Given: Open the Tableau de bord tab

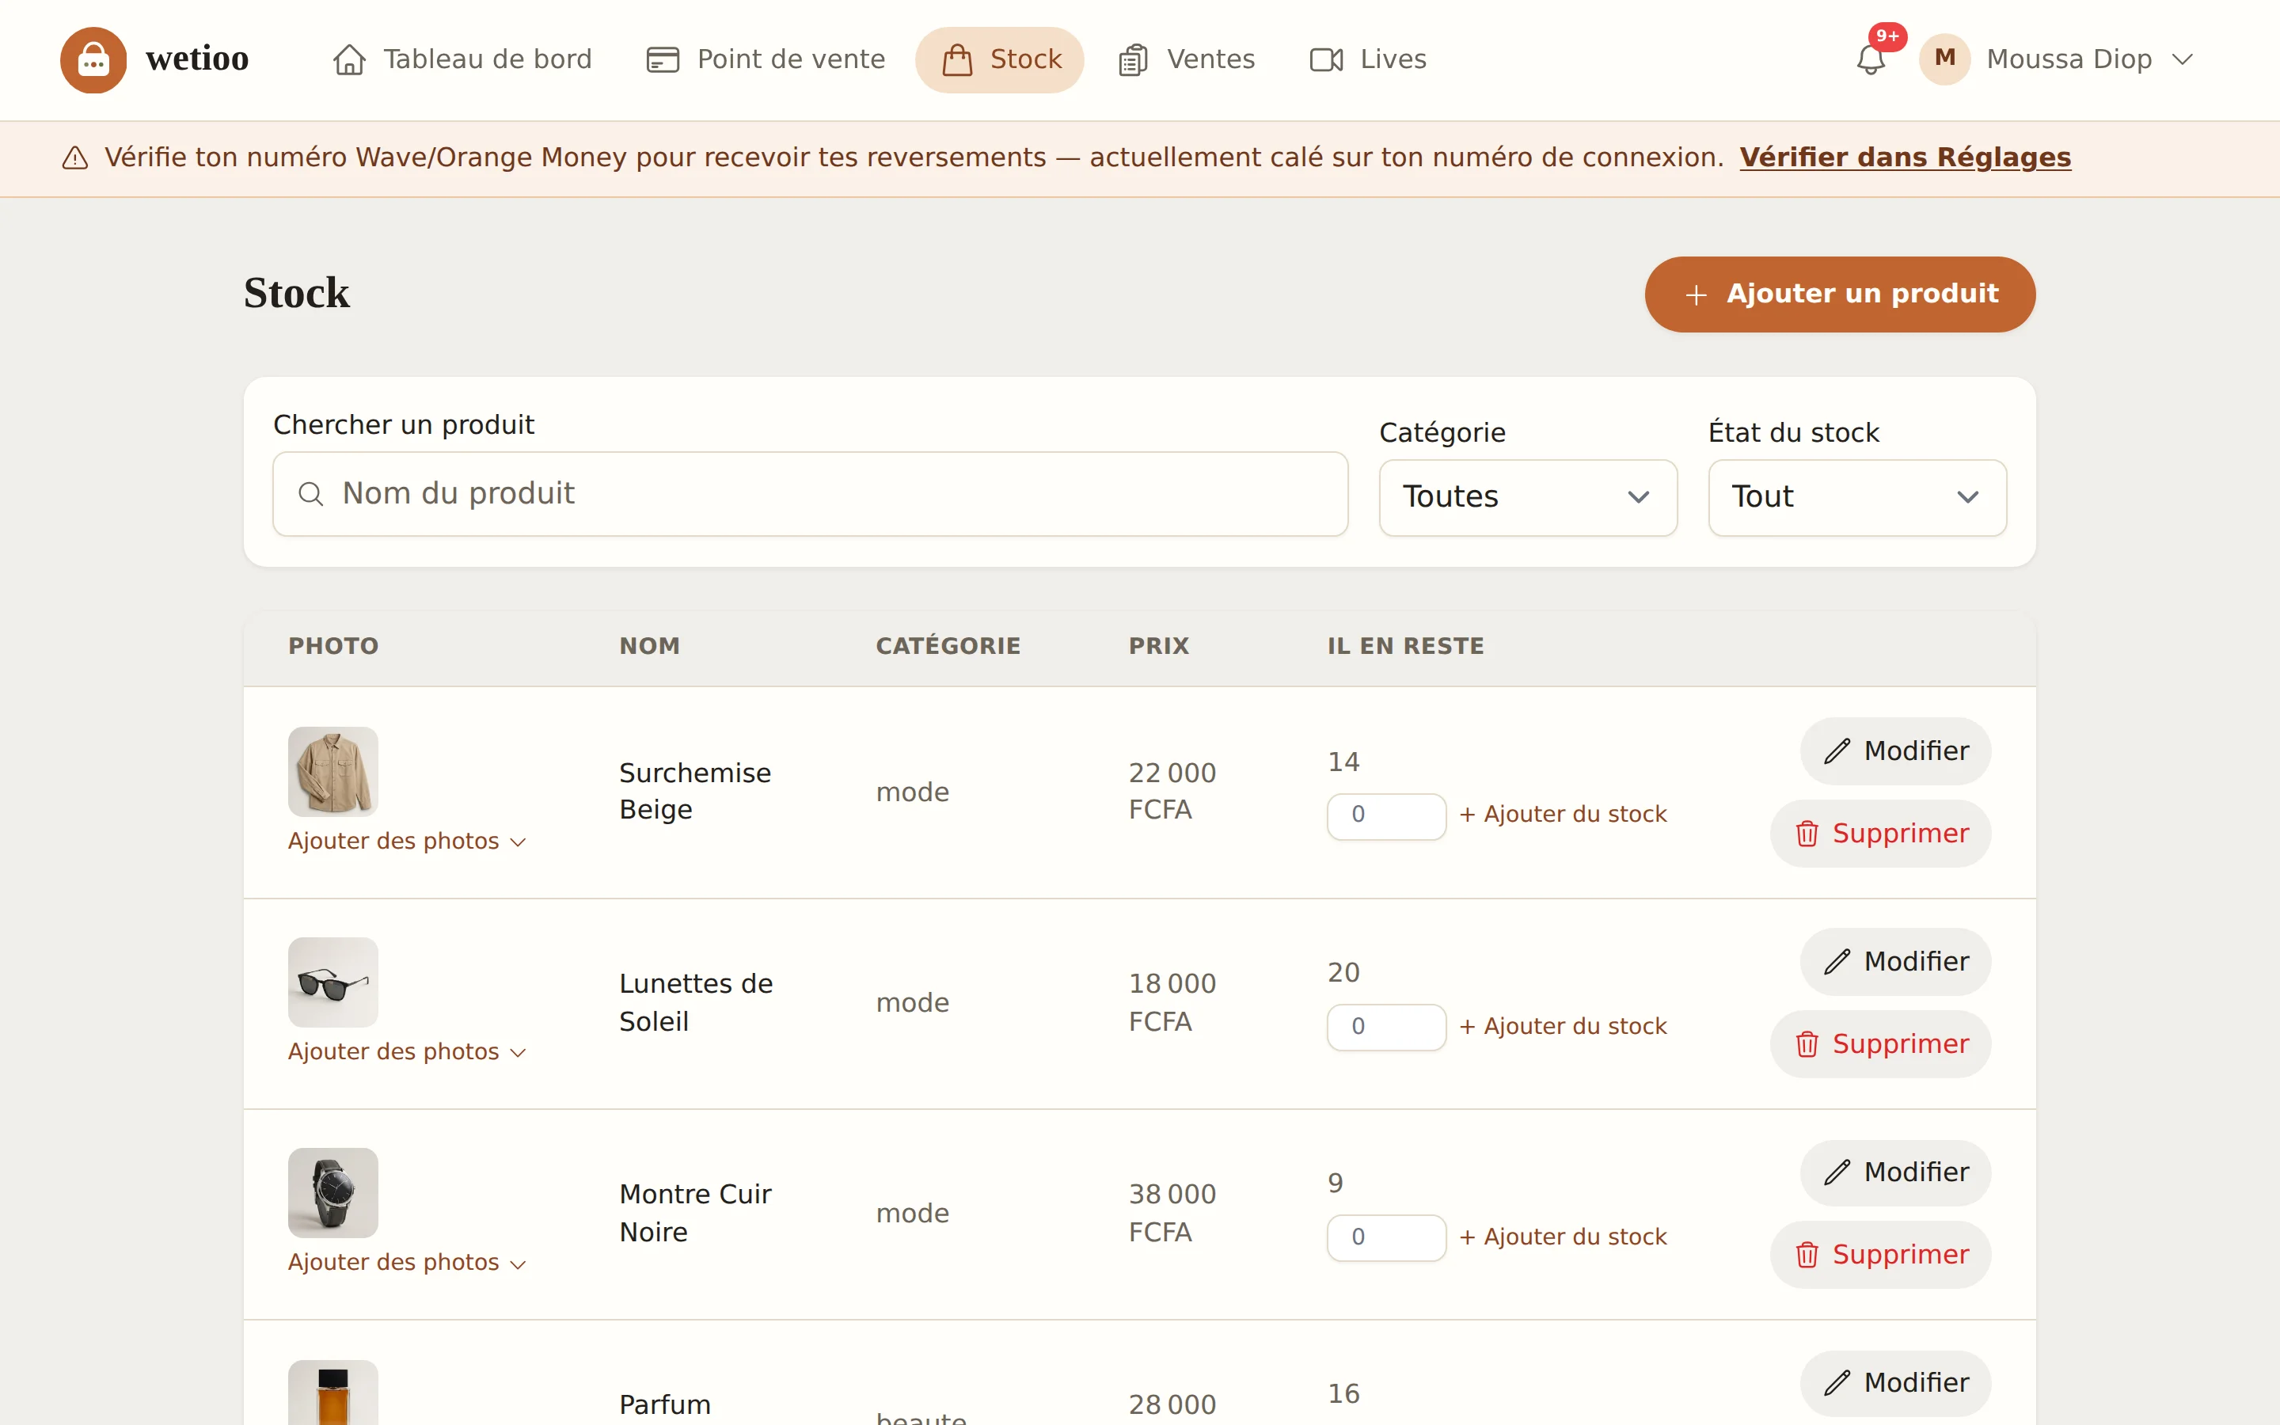Looking at the screenshot, I should [x=462, y=59].
